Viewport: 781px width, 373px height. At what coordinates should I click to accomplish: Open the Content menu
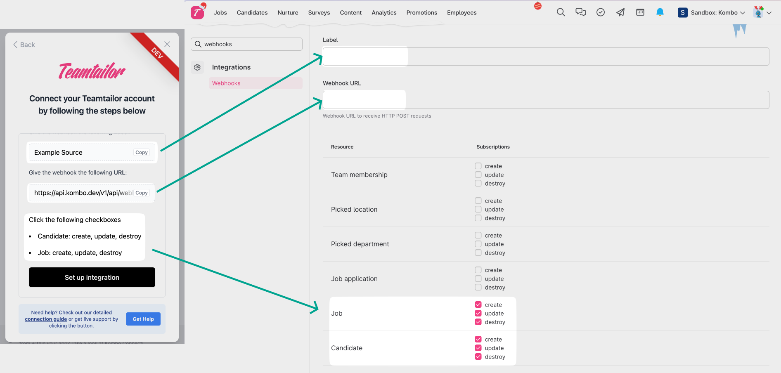coord(351,13)
